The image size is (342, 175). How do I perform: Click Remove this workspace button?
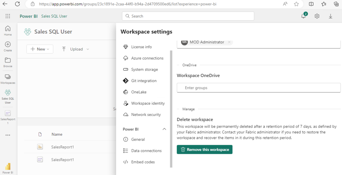pos(204,149)
